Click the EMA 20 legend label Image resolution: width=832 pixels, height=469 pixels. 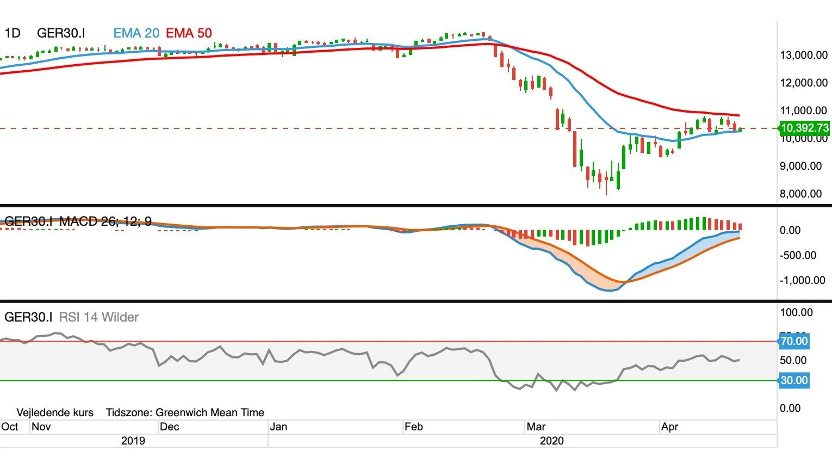[136, 33]
